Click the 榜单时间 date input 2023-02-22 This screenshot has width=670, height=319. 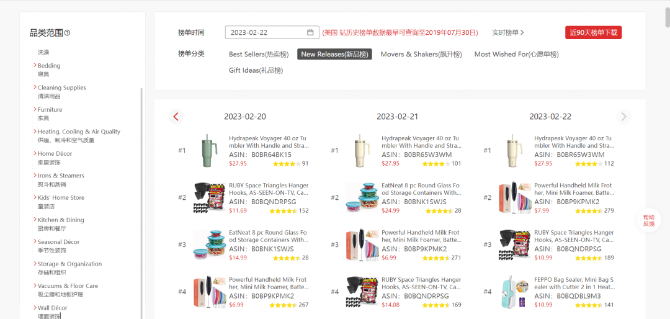point(272,32)
